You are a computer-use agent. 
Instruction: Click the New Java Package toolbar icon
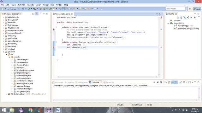(x=40, y=9)
